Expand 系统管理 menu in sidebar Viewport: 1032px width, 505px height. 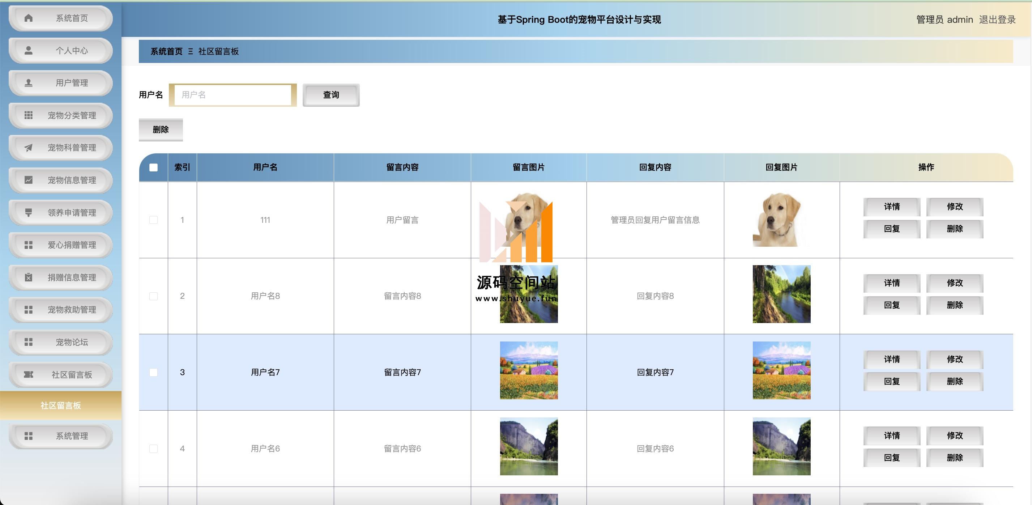60,436
